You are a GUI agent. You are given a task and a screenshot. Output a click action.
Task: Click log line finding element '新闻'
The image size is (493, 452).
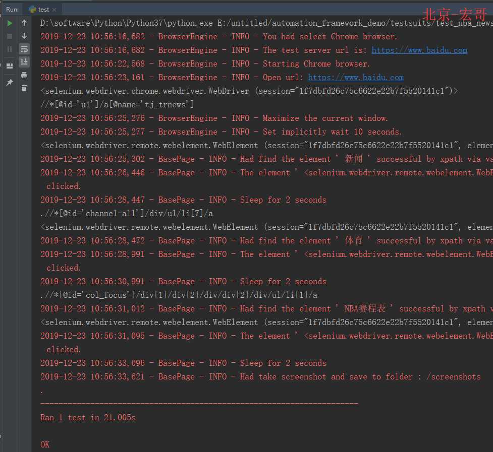266,159
